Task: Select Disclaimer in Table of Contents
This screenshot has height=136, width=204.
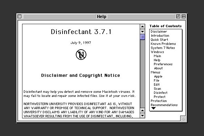Action: click(159, 32)
